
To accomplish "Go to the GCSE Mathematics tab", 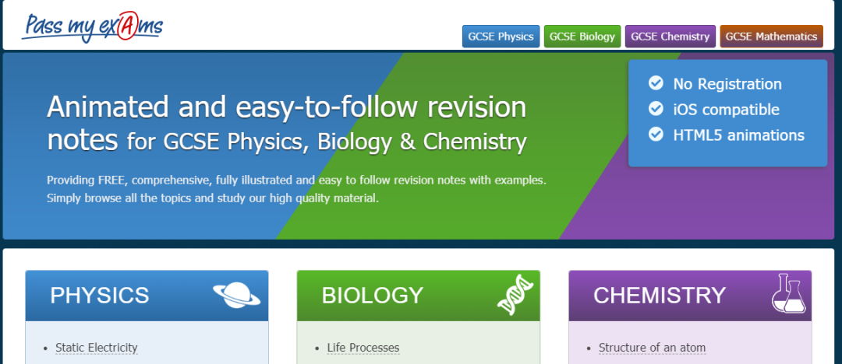I will [x=771, y=37].
